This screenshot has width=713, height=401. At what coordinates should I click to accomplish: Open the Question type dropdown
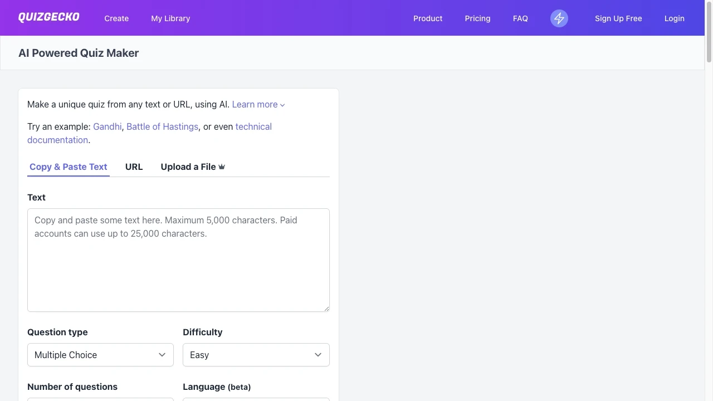tap(100, 355)
